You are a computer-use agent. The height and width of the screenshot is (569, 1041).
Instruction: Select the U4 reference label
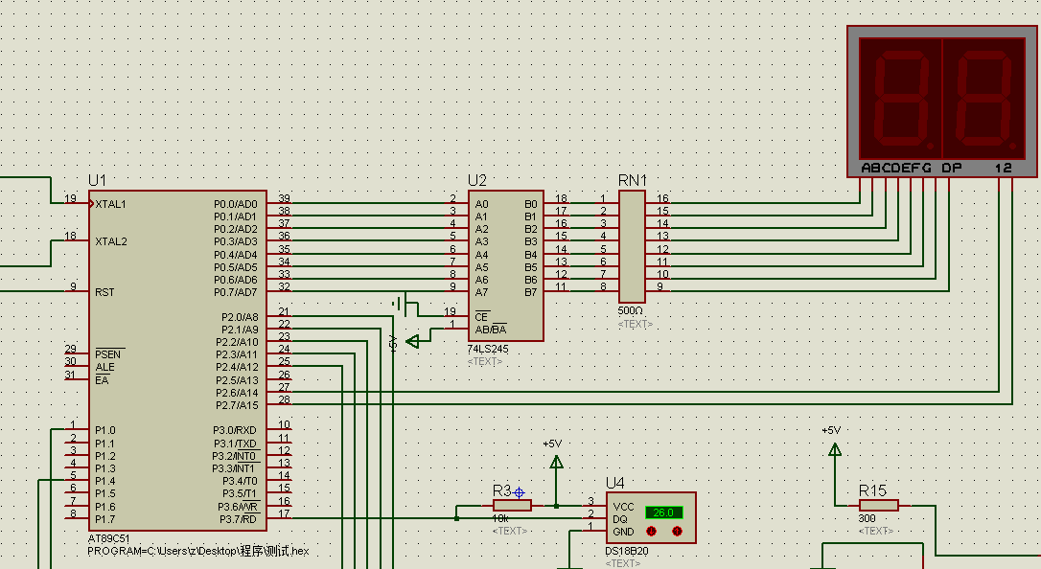click(614, 483)
